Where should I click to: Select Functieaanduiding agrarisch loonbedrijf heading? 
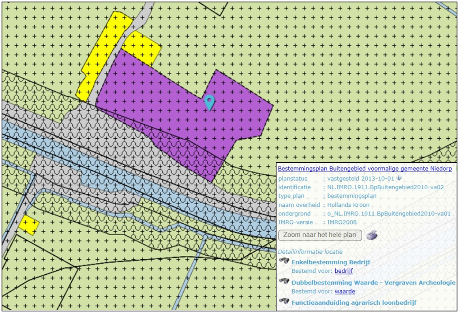354,303
